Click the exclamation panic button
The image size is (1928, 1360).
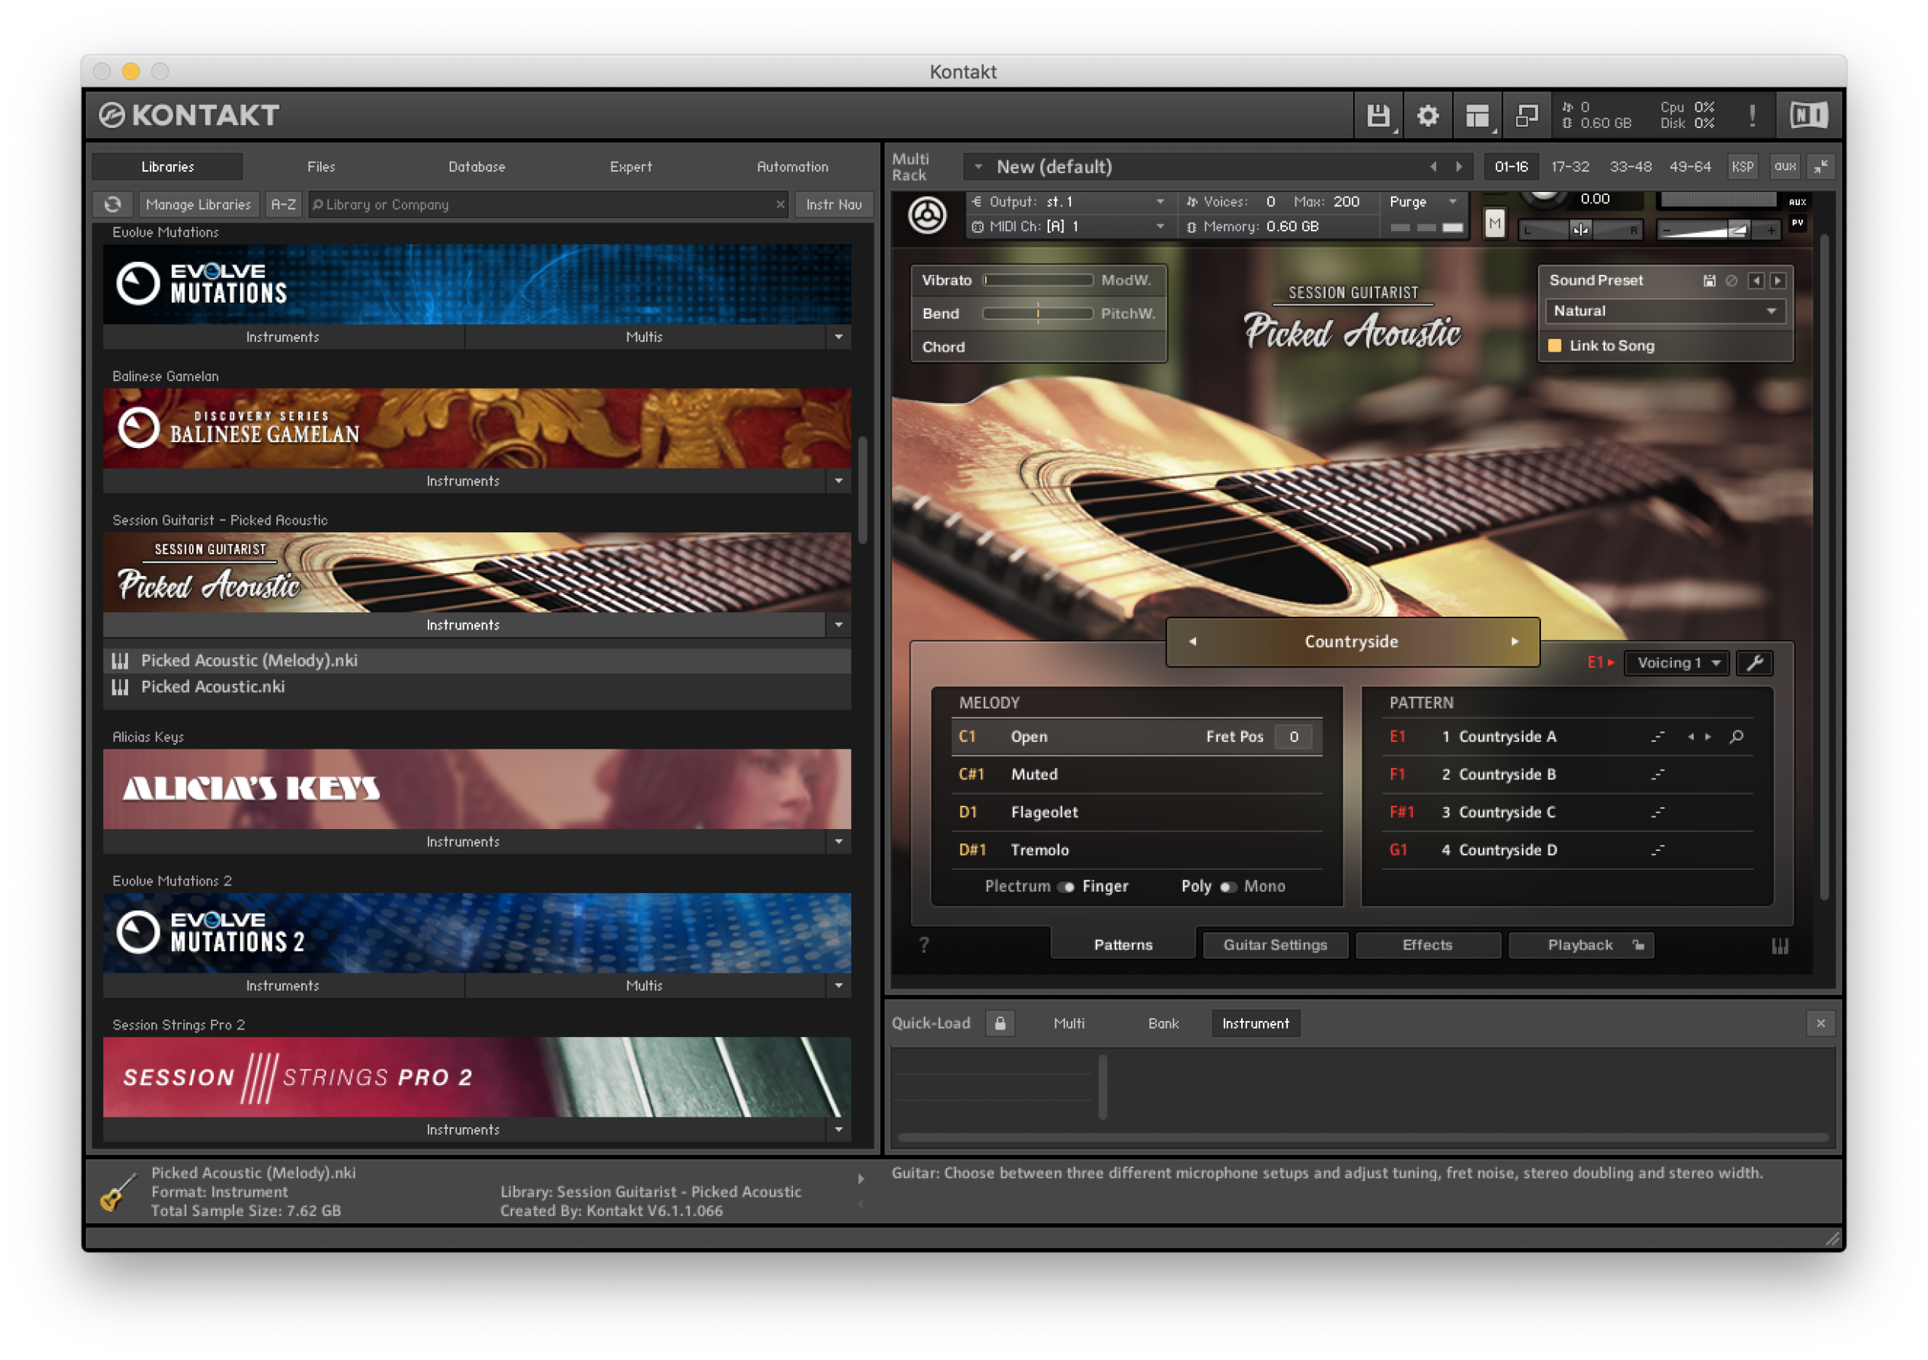coord(1752,116)
